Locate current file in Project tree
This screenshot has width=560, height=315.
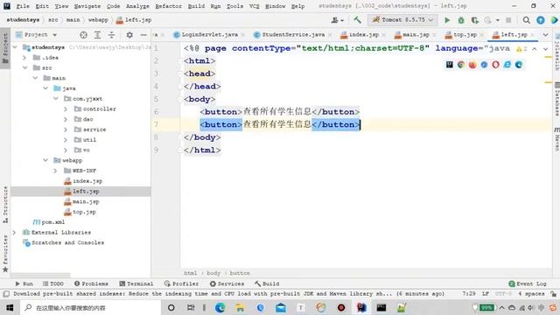(84, 35)
